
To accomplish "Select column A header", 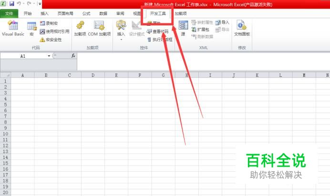I will tap(22, 75).
